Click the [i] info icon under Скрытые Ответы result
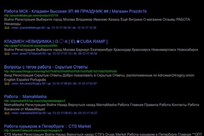This screenshot has height=136, width=204. [x=7, y=83]
